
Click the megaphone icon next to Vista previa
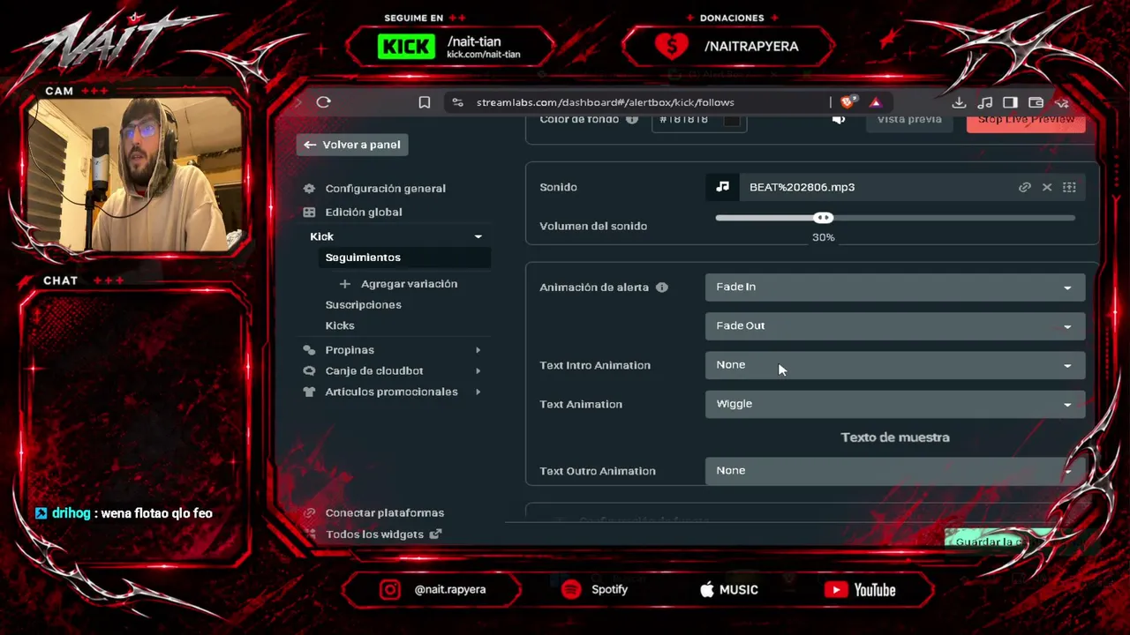click(839, 119)
